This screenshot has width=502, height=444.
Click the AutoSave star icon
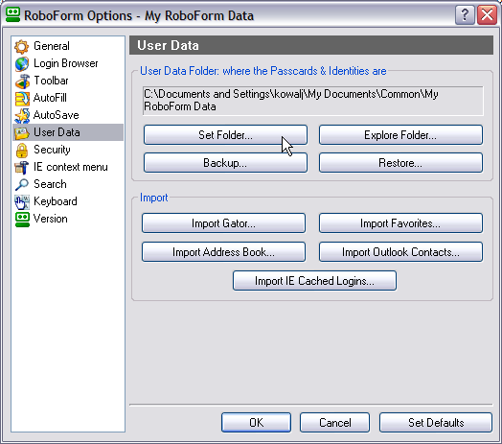22,116
